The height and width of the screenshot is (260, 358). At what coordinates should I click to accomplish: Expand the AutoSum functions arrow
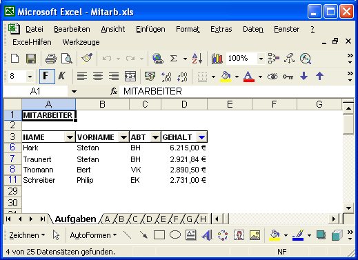[x=185, y=59]
